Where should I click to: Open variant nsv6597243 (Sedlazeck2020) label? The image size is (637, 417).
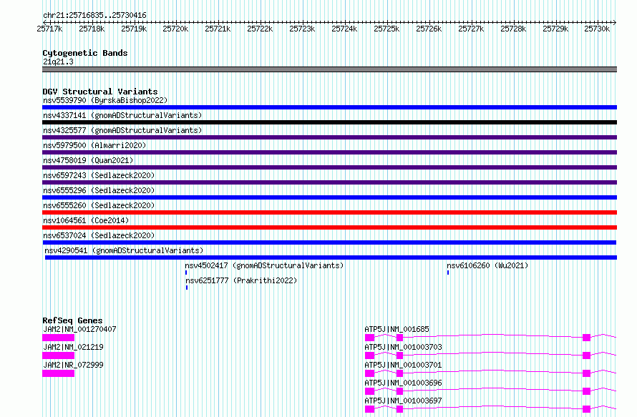coord(99,175)
